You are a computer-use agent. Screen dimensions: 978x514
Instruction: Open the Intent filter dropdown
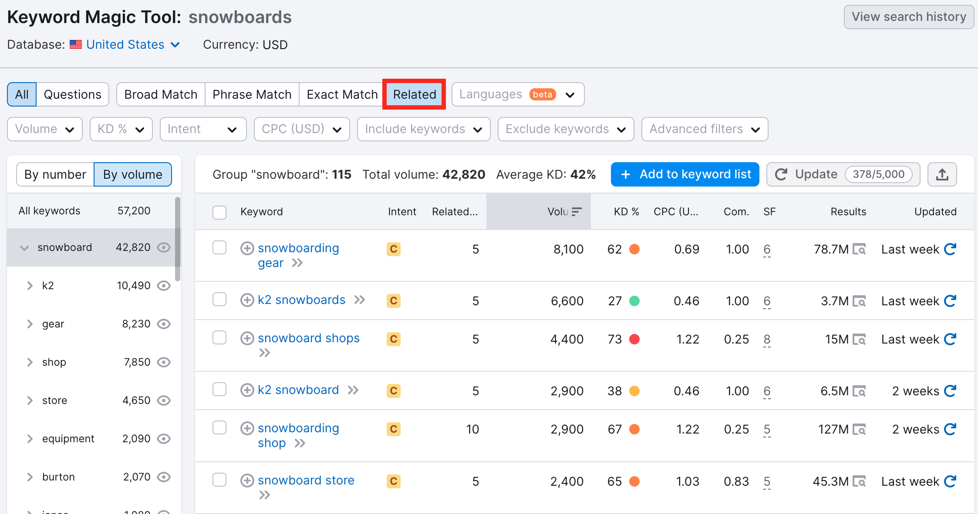click(203, 129)
